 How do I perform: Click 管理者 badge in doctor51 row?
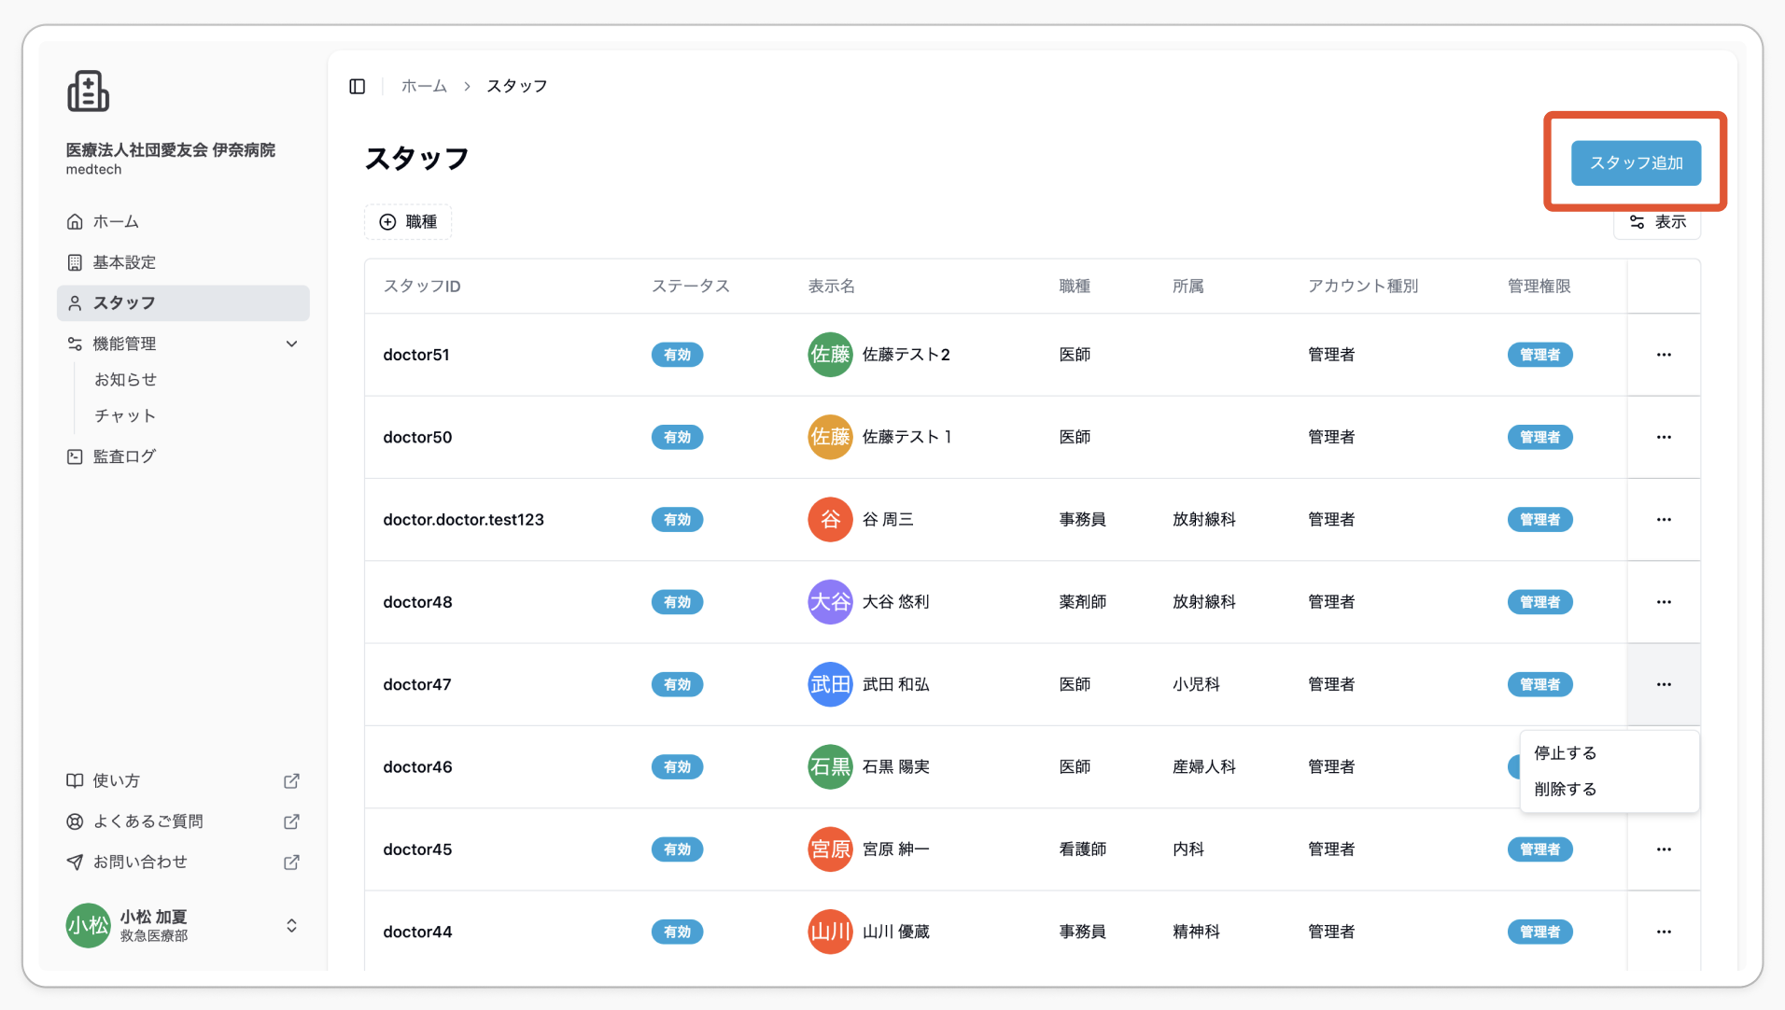click(1539, 355)
